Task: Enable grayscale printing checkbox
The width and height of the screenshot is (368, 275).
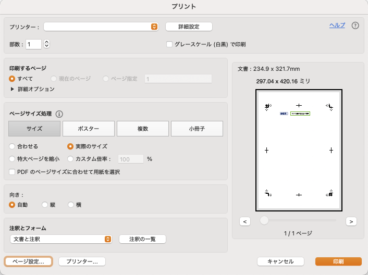Action: click(169, 44)
